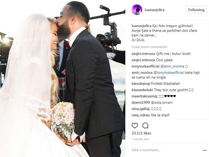Like the post with the heart icon
This screenshot has height=157, width=209.
[x=135, y=126]
